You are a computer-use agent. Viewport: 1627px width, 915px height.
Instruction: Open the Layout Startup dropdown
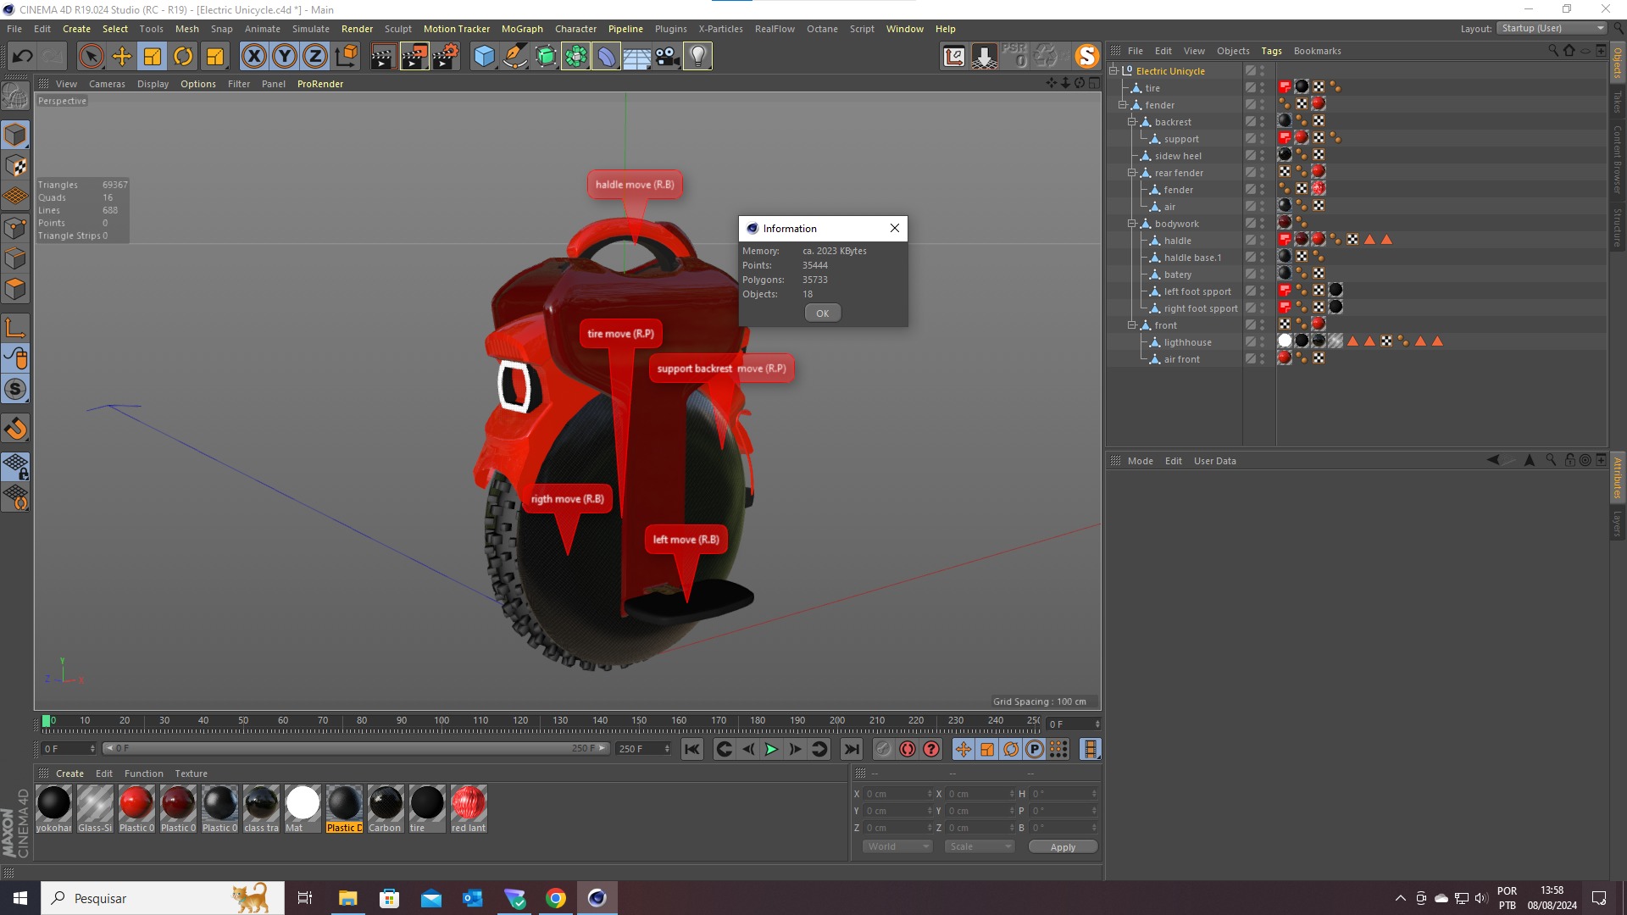coord(1552,28)
